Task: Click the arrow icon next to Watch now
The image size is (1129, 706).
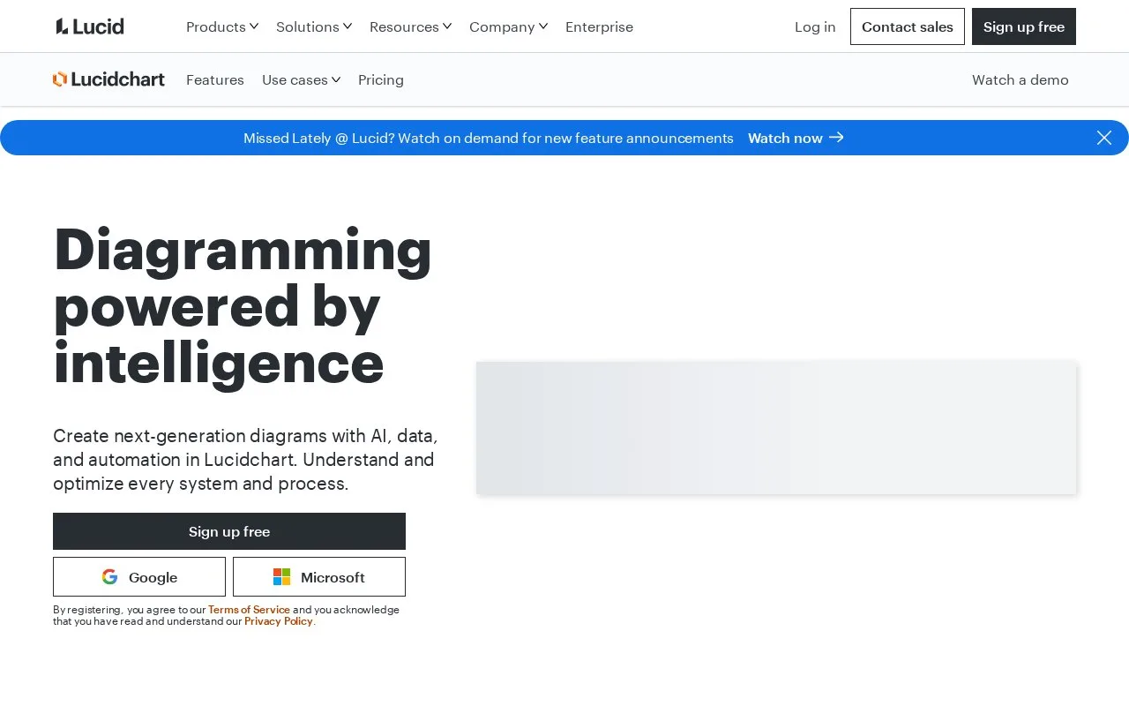Action: tap(837, 138)
